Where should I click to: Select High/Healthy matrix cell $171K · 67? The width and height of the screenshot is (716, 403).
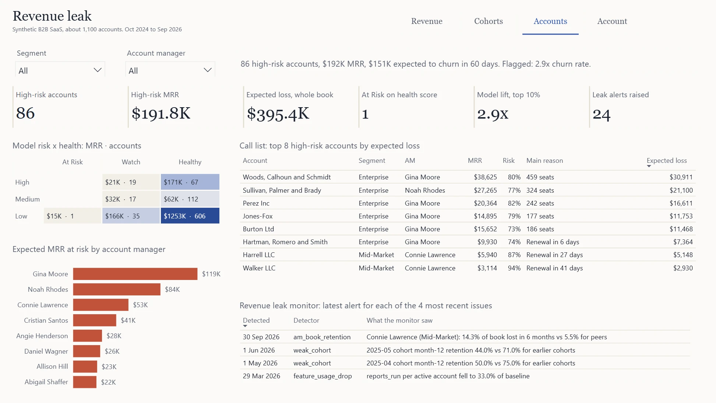tap(190, 182)
